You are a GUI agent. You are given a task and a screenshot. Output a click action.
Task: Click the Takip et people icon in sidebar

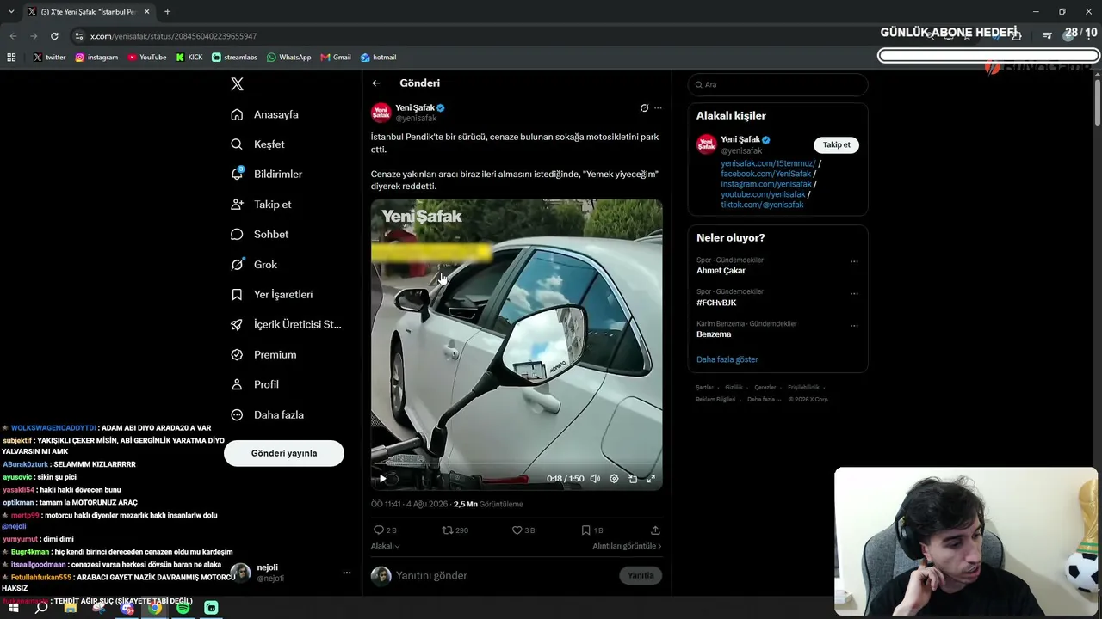point(237,205)
